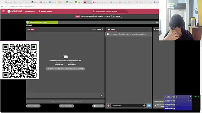Switch to the second Kick browser tab
Image resolution: width=202 pixels, height=113 pixels.
coord(78,2)
